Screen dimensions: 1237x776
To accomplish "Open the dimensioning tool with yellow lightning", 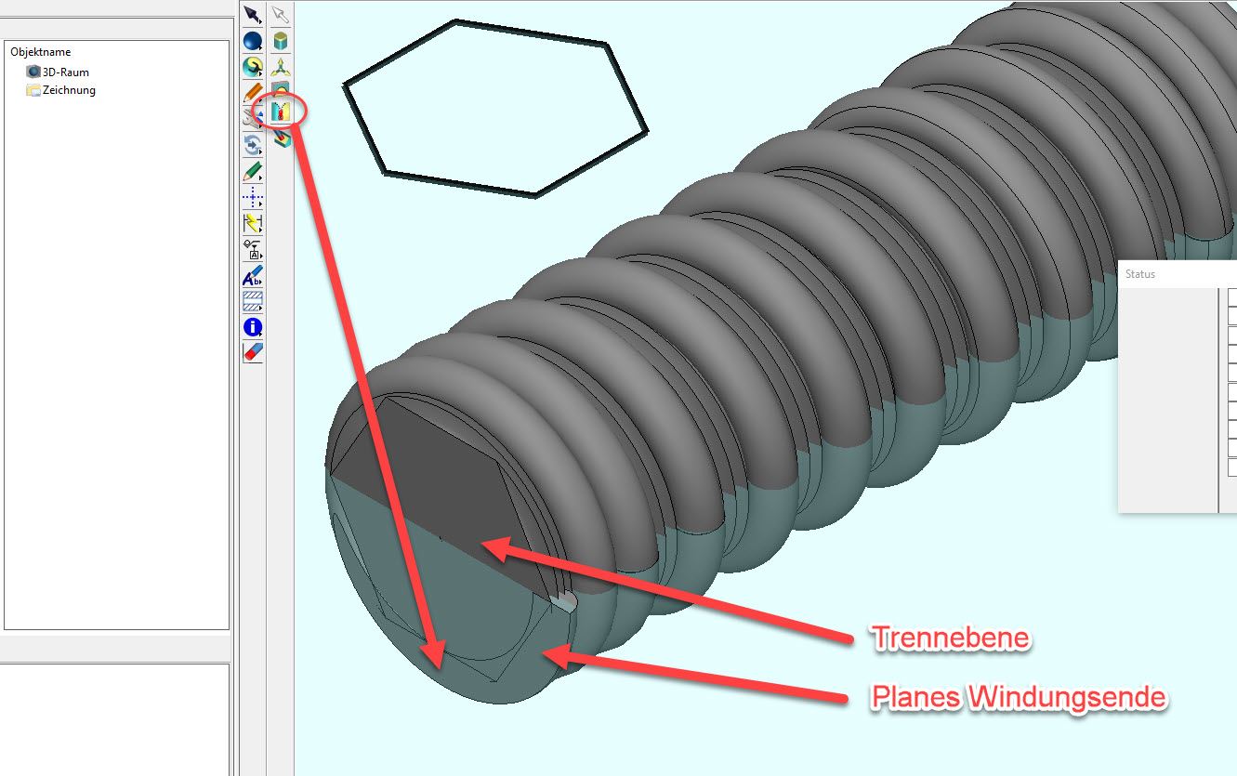I will pyautogui.click(x=252, y=223).
